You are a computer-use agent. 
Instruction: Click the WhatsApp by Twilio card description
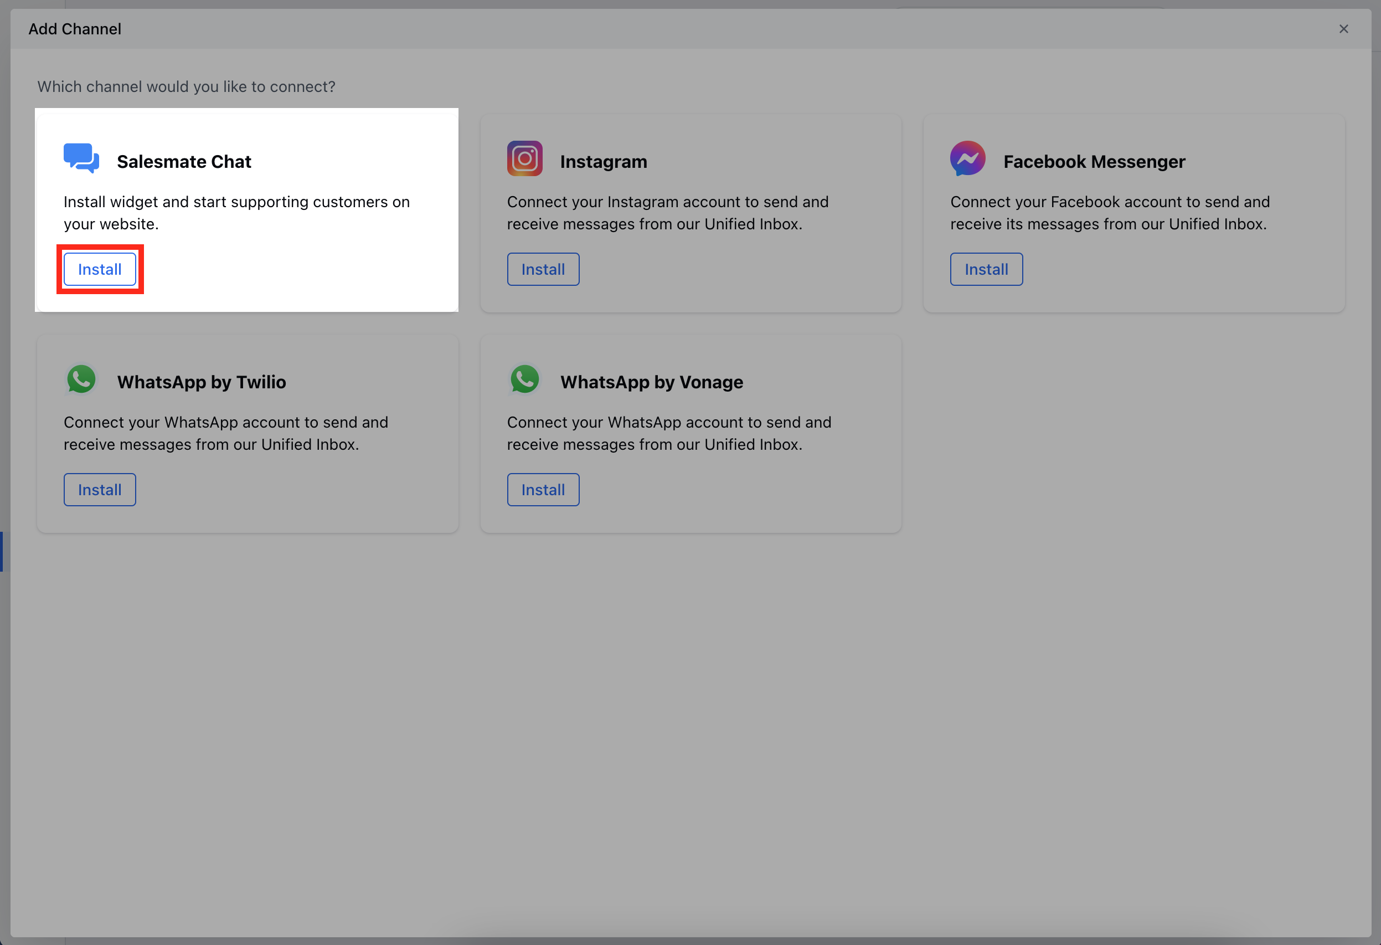(x=226, y=433)
